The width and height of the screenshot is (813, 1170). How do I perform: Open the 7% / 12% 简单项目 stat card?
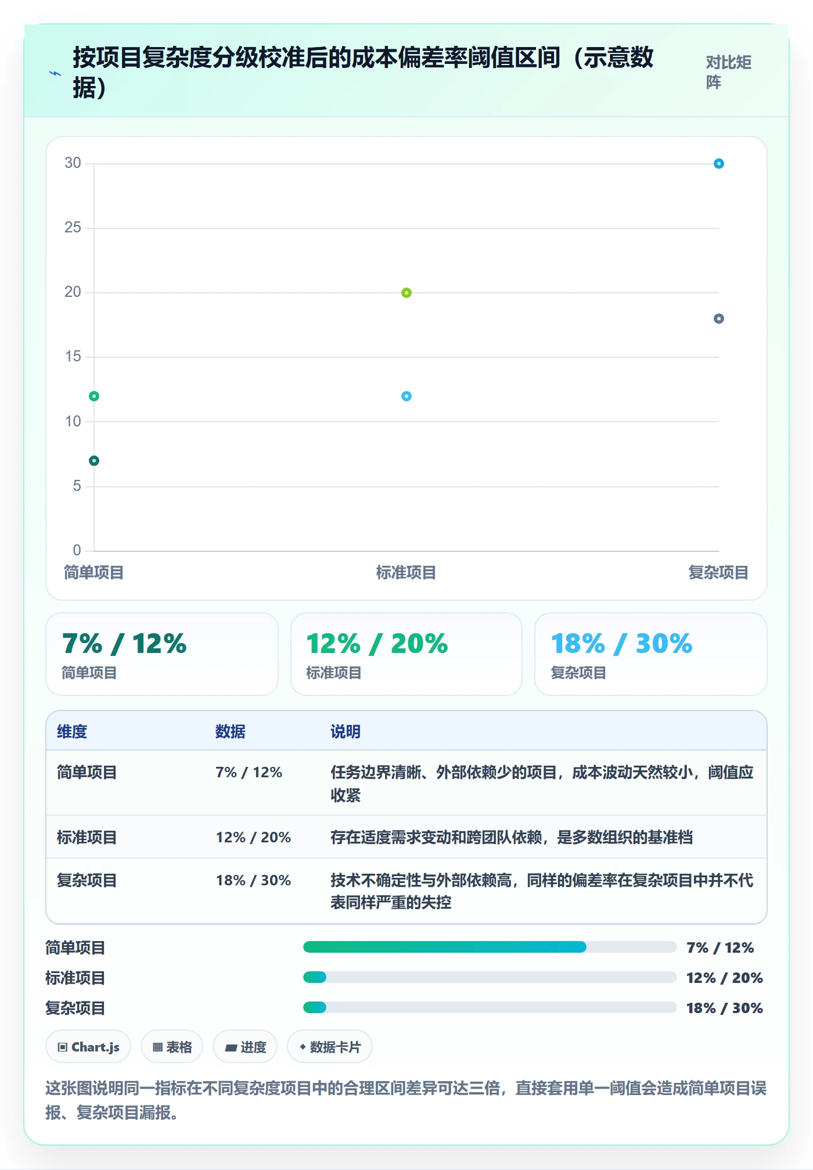tap(162, 654)
